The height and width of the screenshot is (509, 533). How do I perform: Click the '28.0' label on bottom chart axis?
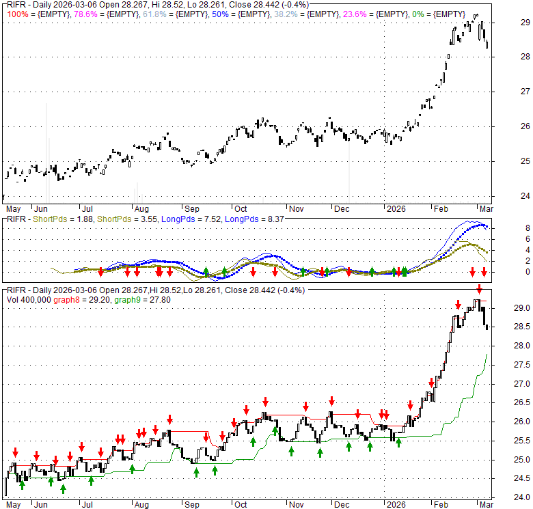point(522,346)
